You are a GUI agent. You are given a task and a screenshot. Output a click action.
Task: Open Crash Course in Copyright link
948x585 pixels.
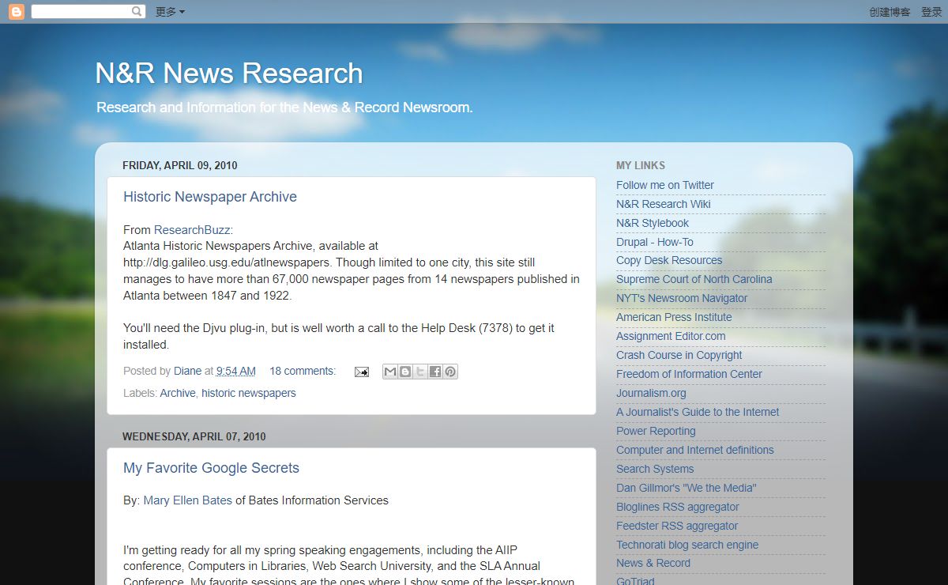tap(679, 355)
